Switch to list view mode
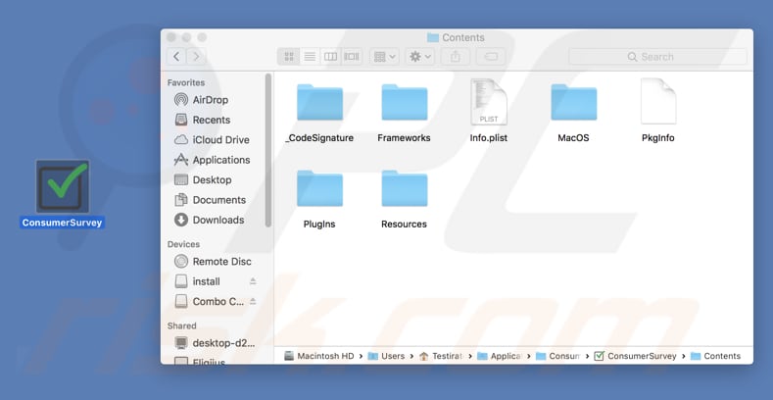This screenshot has height=400, width=773. 310,57
